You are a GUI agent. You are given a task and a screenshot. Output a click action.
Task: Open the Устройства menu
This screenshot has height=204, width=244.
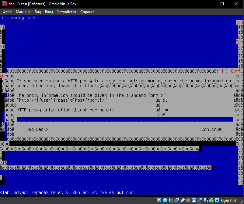67,12
